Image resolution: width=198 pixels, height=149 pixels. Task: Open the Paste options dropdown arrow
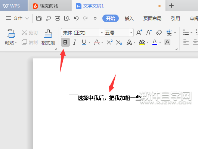pyautogui.click(x=16, y=43)
